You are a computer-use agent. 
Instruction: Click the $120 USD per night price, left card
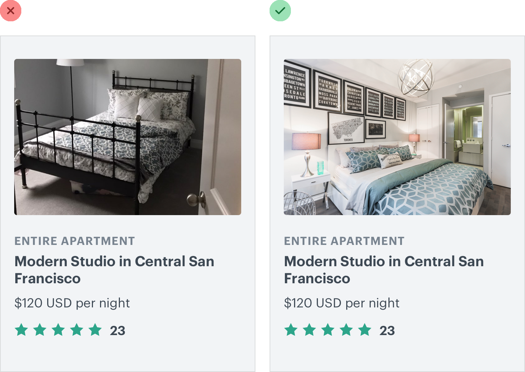pos(72,303)
